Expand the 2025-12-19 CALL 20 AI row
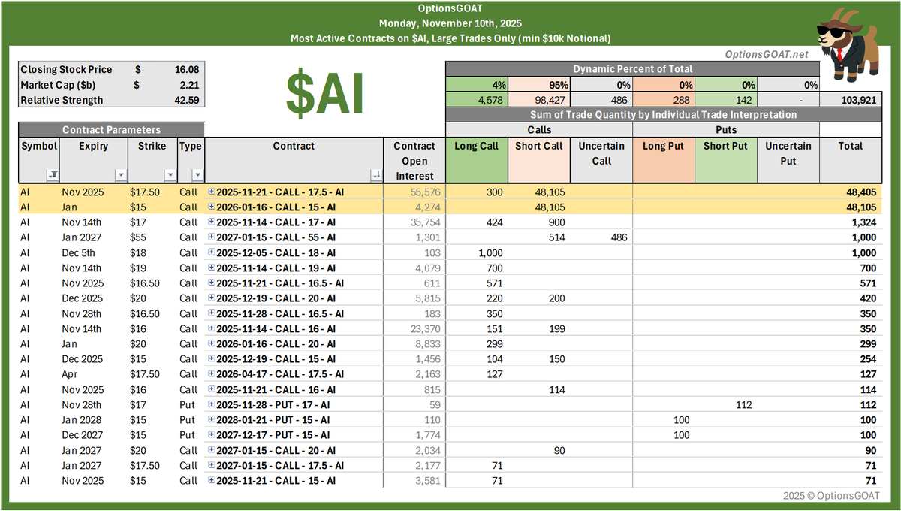The width and height of the screenshot is (901, 511). [212, 298]
